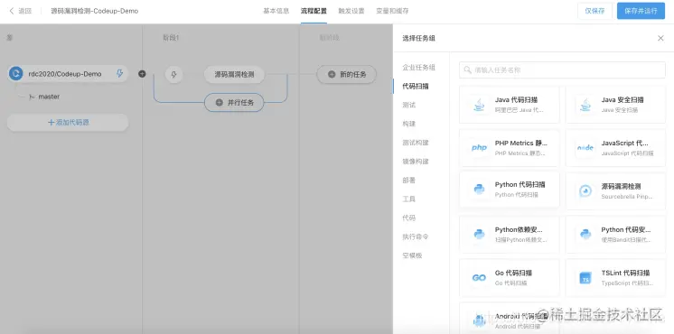Click the lightning trigger icon on rdc2020/Codeup-Demo

click(x=119, y=74)
